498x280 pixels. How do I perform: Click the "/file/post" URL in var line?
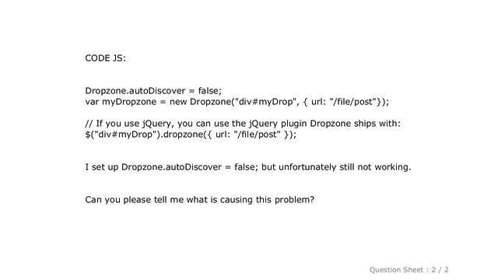click(355, 102)
